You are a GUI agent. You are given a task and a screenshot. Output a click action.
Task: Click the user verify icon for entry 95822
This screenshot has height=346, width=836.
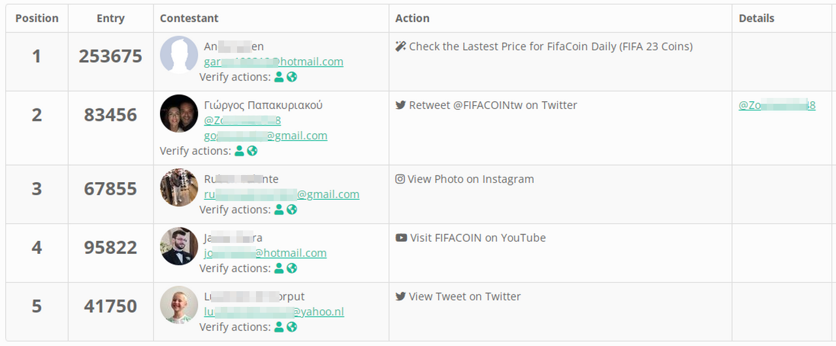279,268
